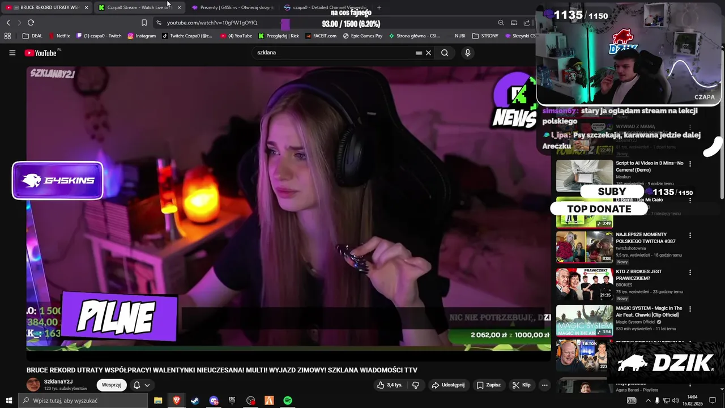Viewport: 725px width, 408px height.
Task: Open Steam from taskbar
Action: (x=195, y=401)
